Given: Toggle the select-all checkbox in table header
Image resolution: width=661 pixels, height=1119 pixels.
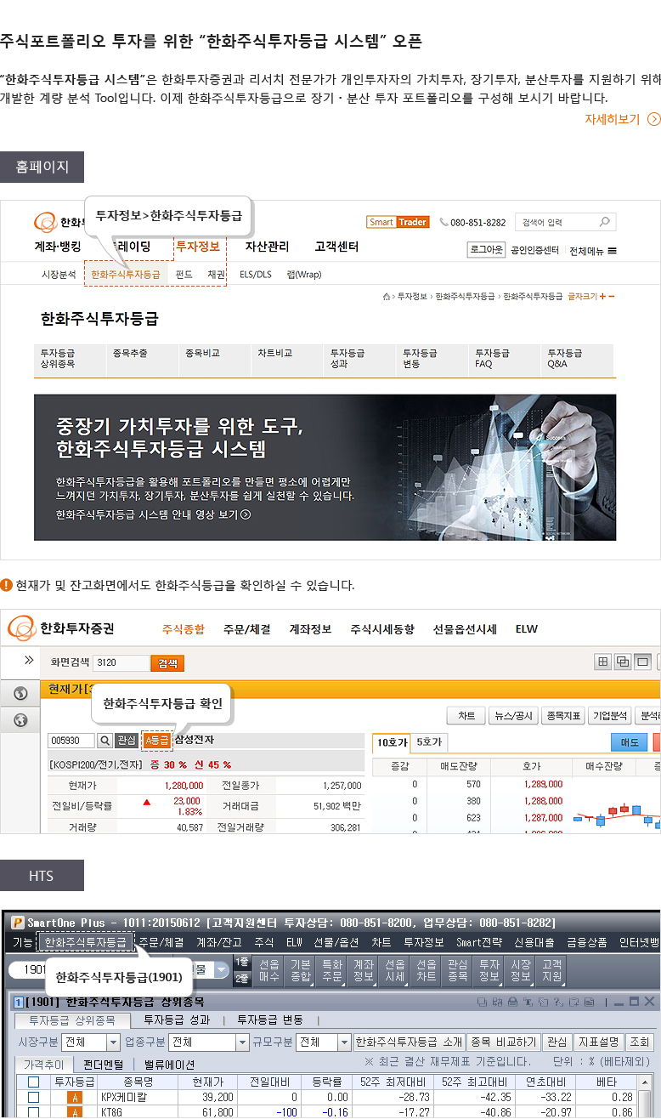Looking at the screenshot, I should [33, 1082].
